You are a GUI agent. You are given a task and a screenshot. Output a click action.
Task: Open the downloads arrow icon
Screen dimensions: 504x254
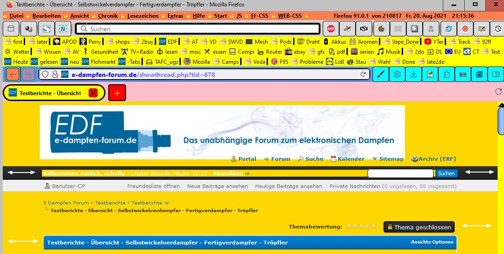tap(413, 74)
